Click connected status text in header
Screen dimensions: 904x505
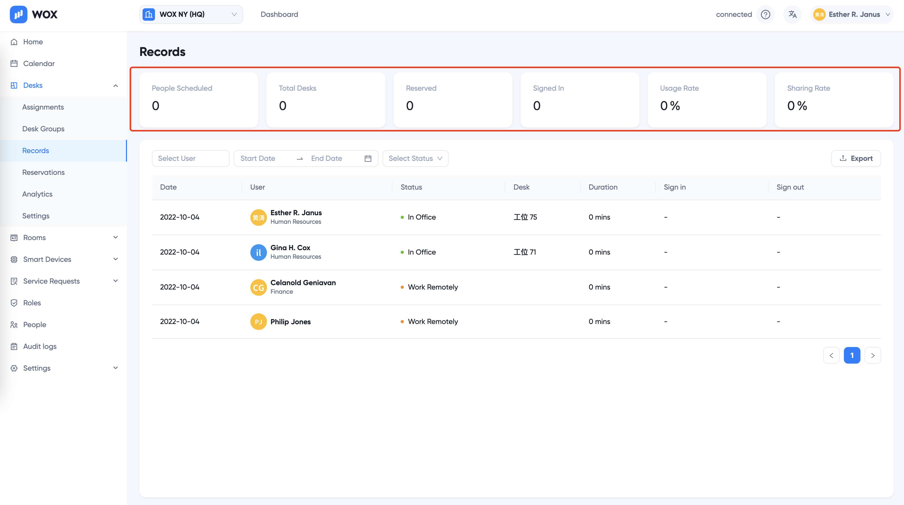pyautogui.click(x=734, y=15)
